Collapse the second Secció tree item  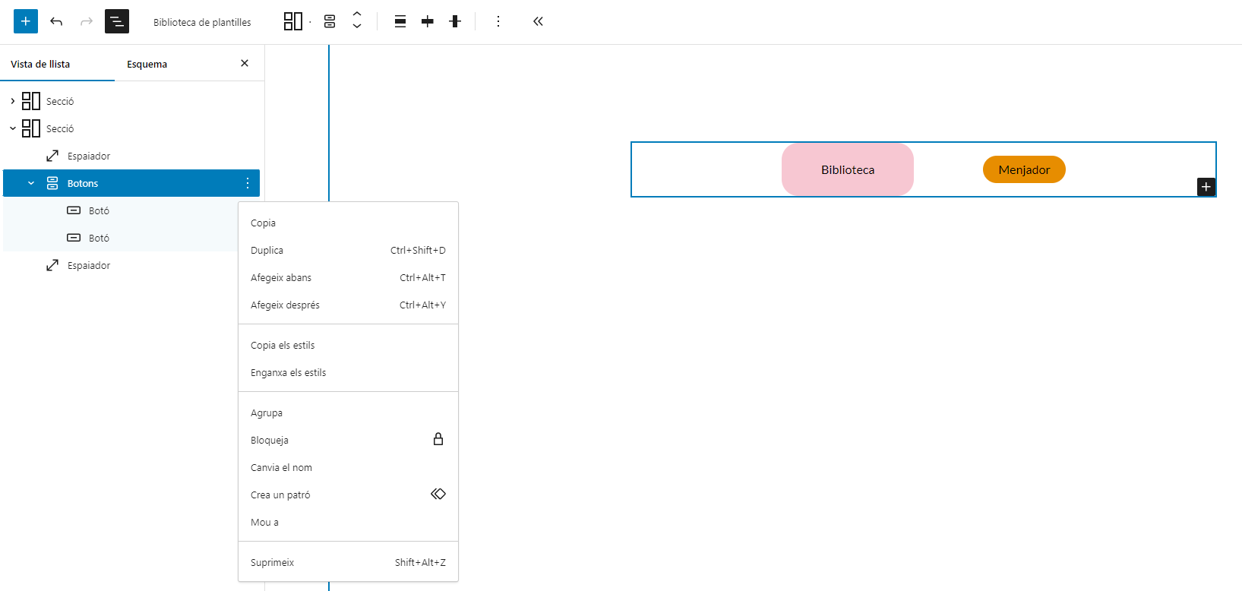click(13, 128)
